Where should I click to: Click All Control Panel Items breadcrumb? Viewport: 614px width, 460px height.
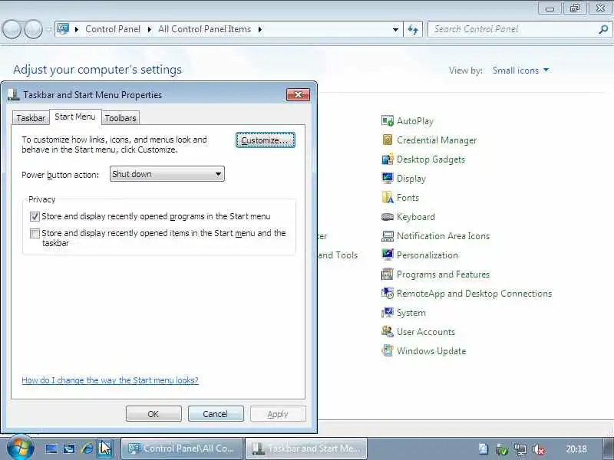204,29
